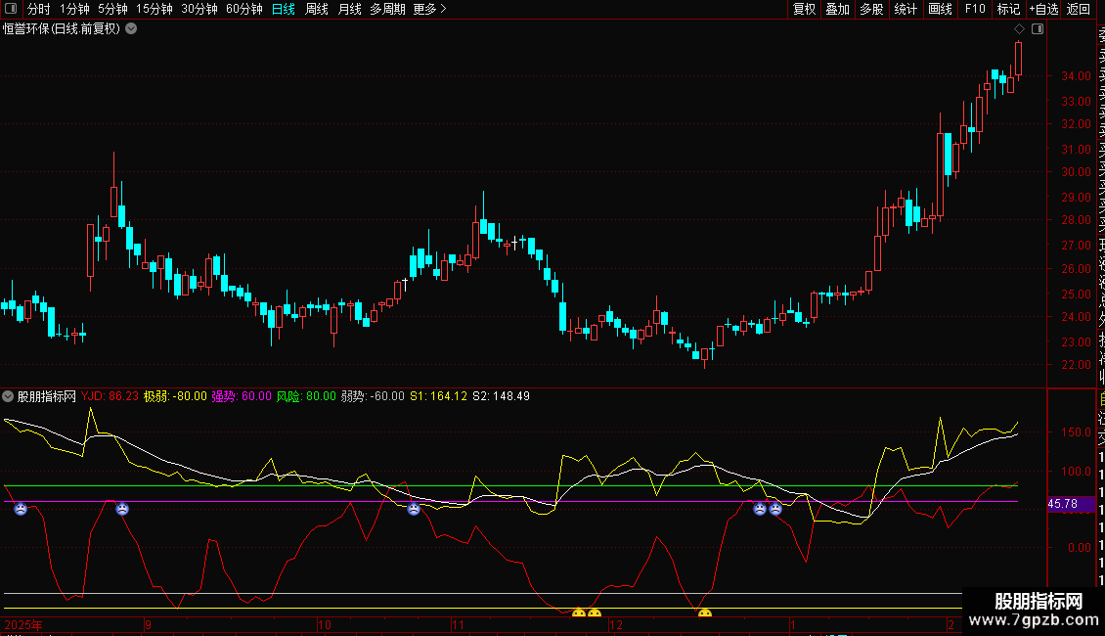Image resolution: width=1105 pixels, height=636 pixels.
Task: Open the 画线 drawing tools
Action: pos(940,9)
